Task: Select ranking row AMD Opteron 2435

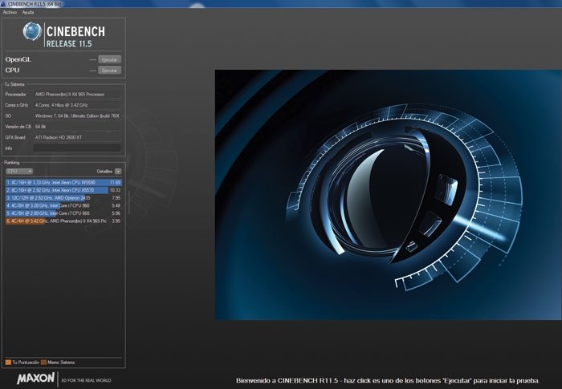Action: [x=63, y=198]
